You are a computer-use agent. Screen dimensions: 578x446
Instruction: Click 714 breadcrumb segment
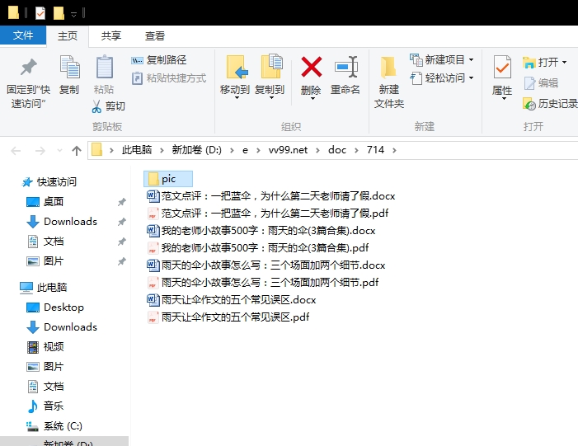375,150
